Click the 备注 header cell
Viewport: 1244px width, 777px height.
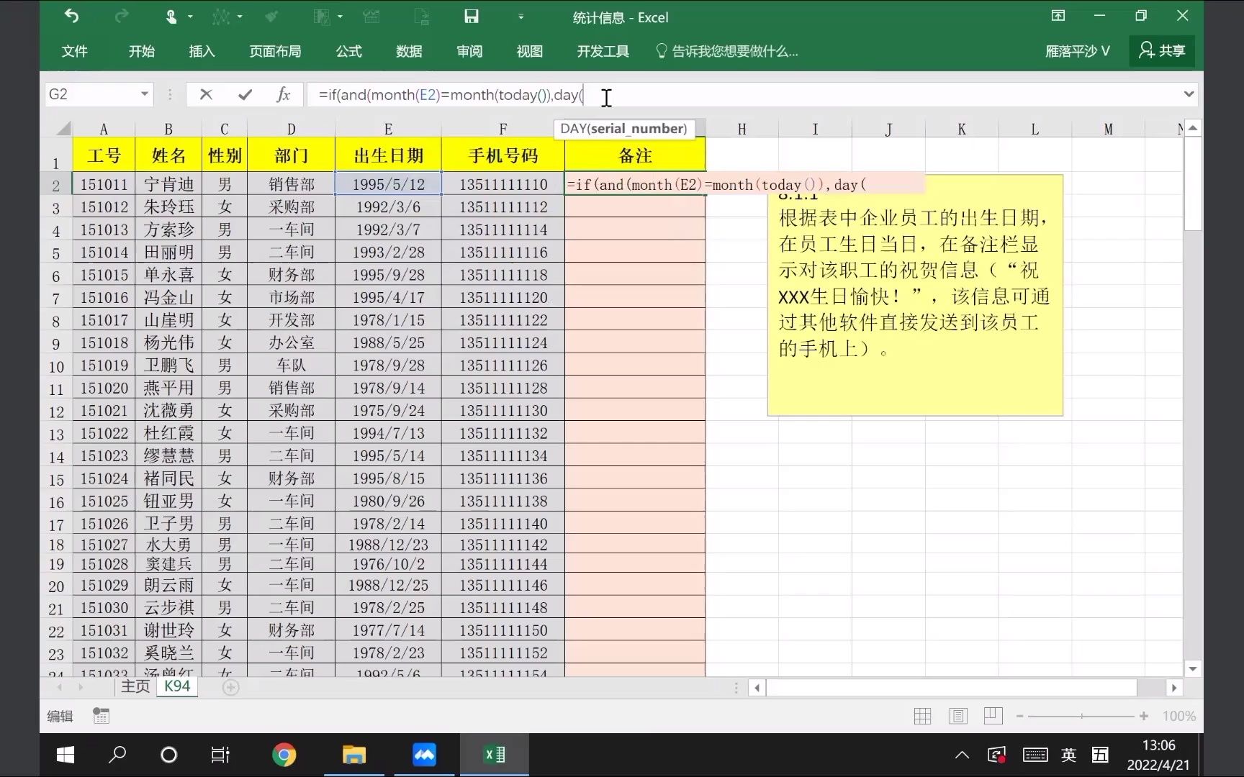[635, 155]
